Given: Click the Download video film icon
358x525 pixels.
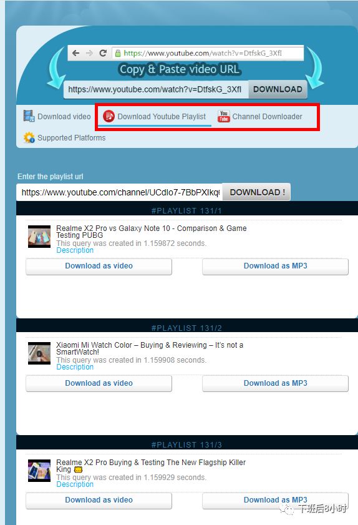Looking at the screenshot, I should coord(29,116).
